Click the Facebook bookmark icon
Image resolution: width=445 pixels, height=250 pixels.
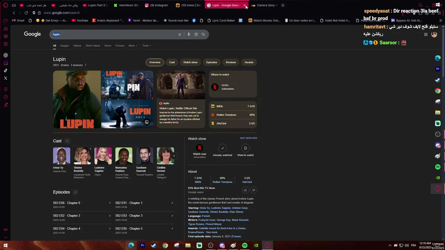coord(194,20)
